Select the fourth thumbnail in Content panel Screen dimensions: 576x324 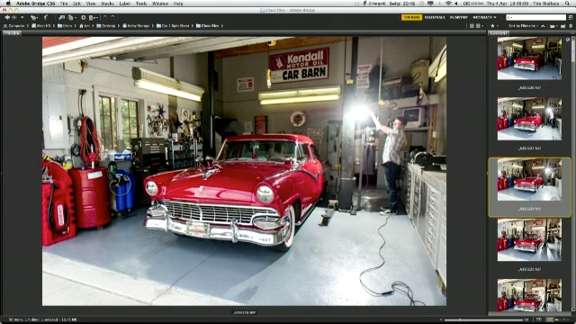click(529, 239)
